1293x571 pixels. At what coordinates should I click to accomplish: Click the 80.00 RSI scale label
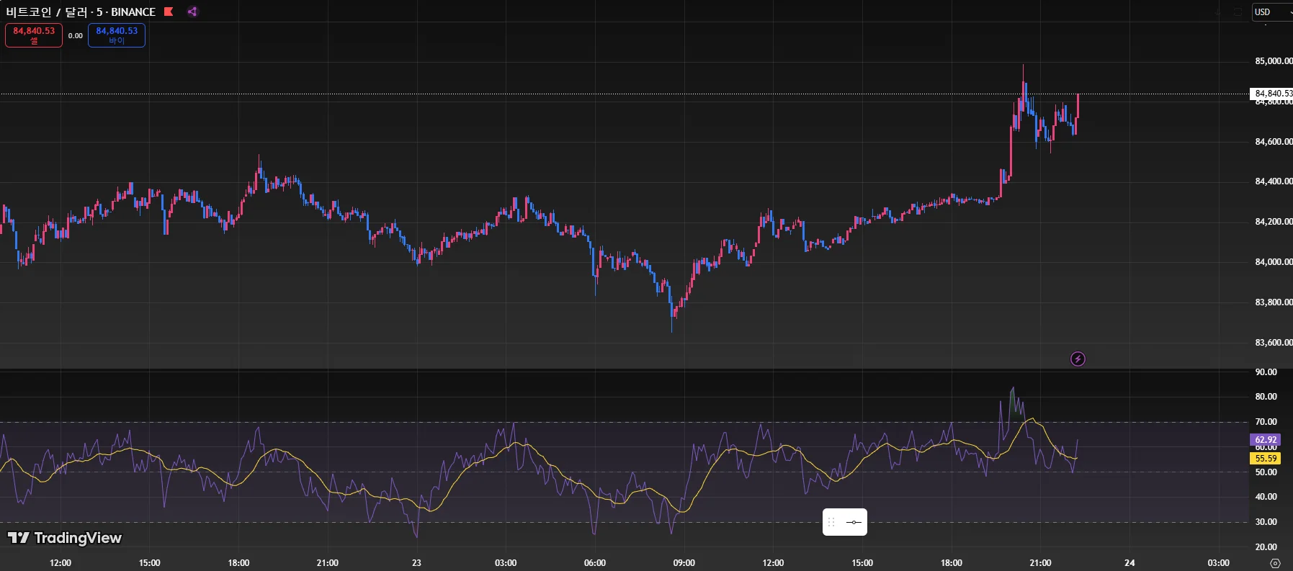click(1266, 397)
